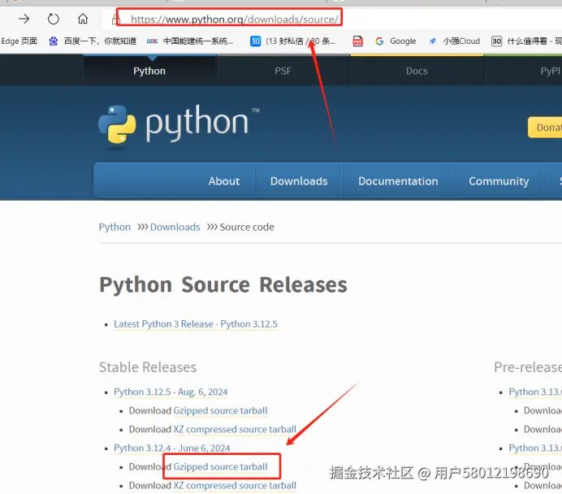Image resolution: width=562 pixels, height=494 pixels.
Task: Open the Zhihu 知 bookmark icon
Action: [255, 41]
